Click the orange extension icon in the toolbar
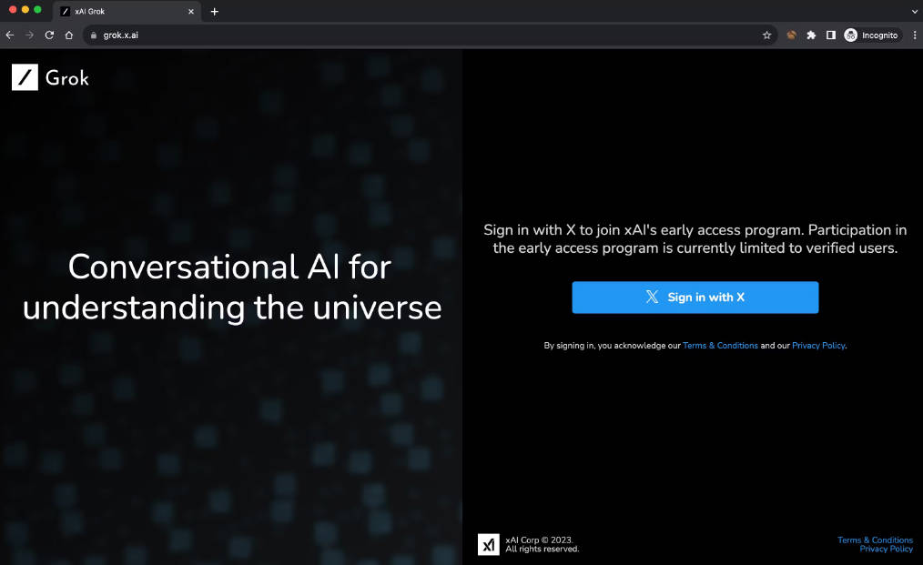This screenshot has width=923, height=565. 791,35
